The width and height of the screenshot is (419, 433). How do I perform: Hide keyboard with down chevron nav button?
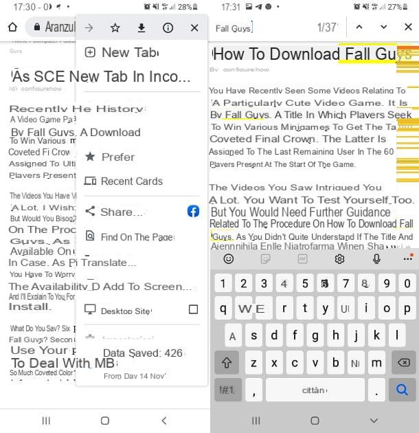(x=374, y=421)
